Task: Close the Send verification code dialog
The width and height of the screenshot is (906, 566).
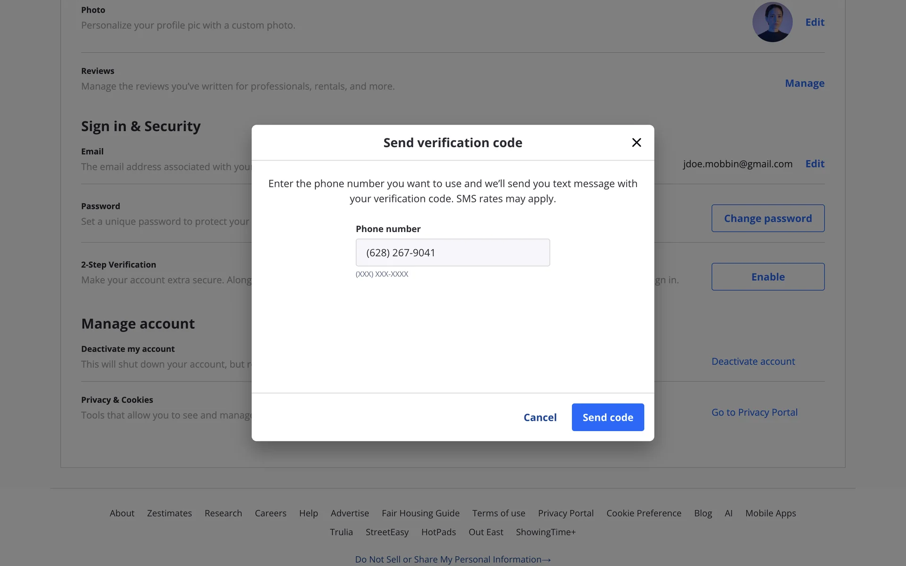Action: (x=636, y=142)
